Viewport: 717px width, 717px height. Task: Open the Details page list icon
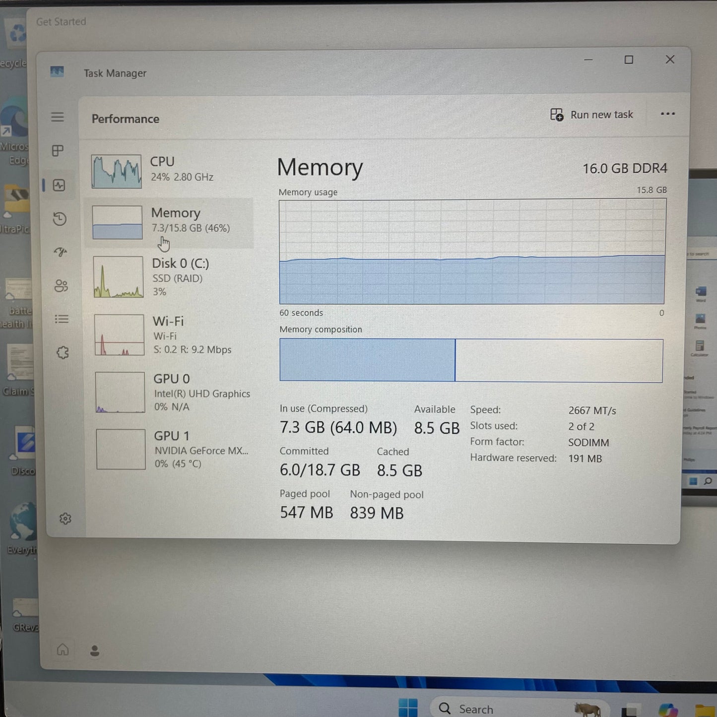point(62,319)
